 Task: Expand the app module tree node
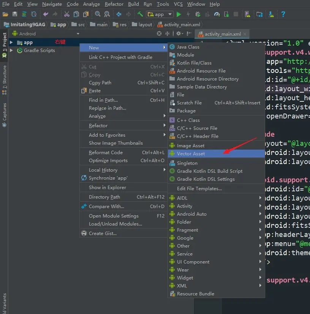point(11,43)
